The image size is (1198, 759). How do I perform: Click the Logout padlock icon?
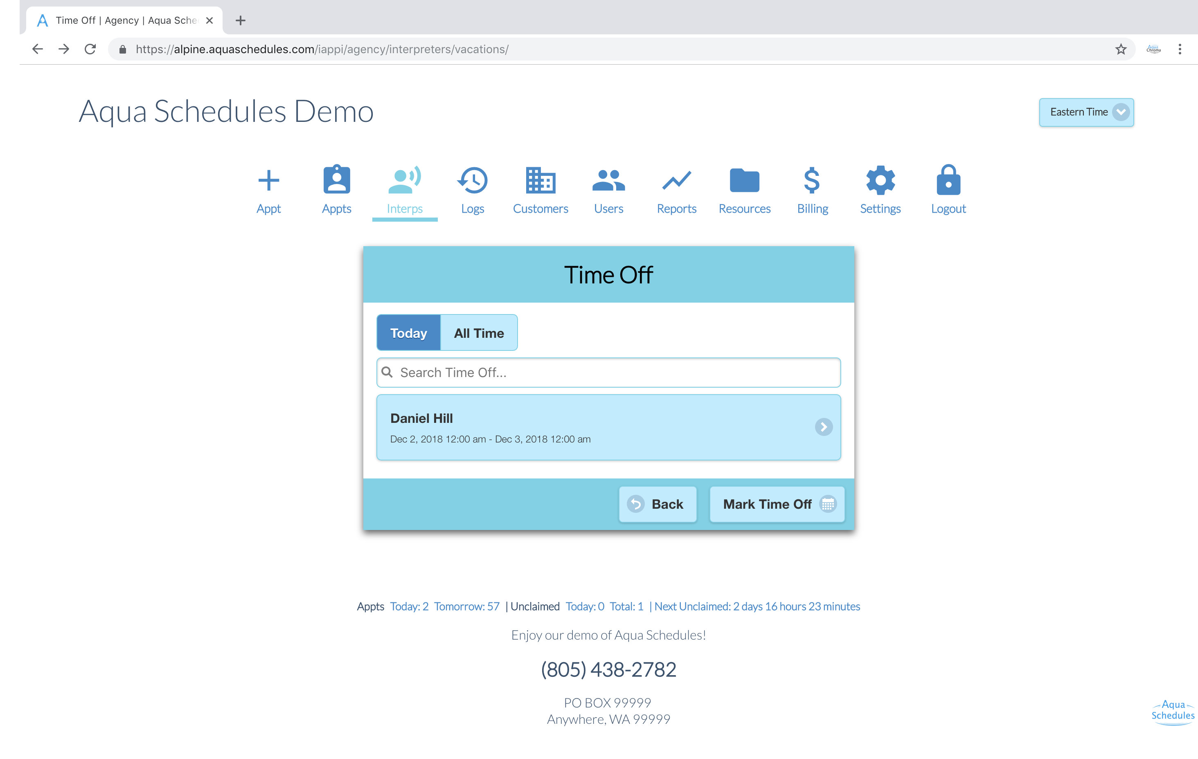948,180
